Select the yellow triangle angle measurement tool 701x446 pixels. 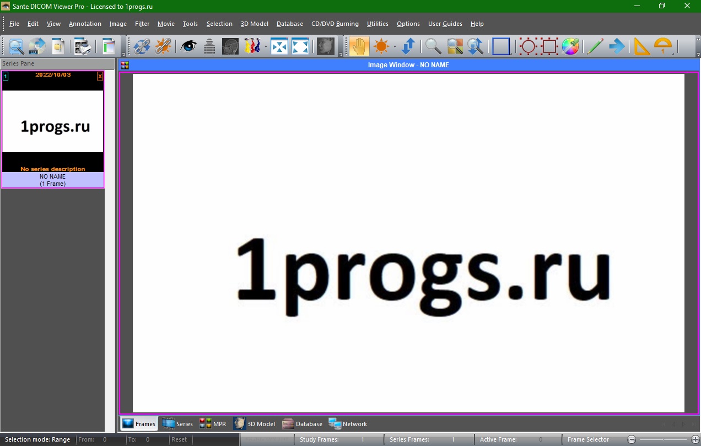(x=641, y=46)
